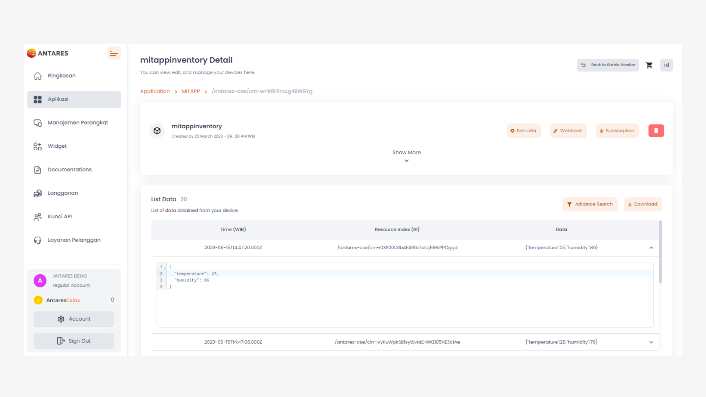Open the Widget menu item

[x=57, y=146]
